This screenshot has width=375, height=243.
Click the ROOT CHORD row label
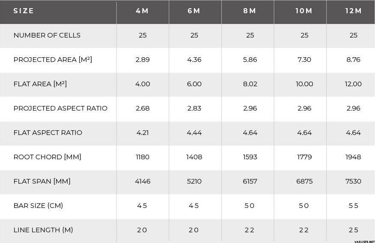[x=47, y=157]
